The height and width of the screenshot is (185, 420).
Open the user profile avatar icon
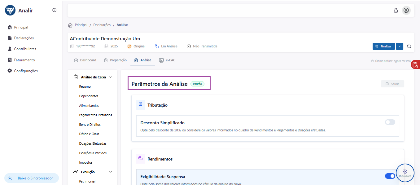[406, 10]
